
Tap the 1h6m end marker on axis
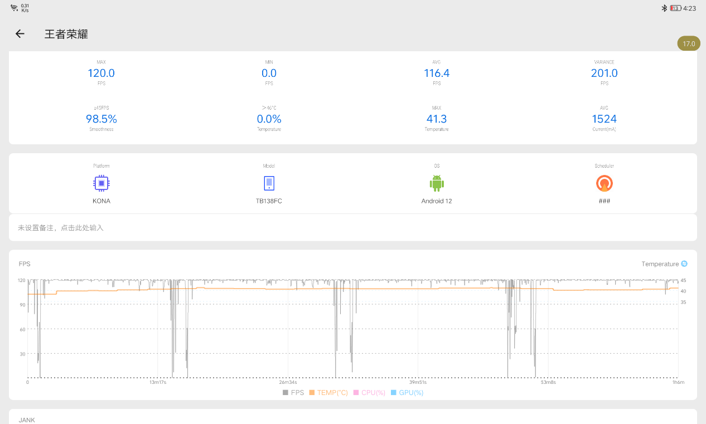(678, 382)
